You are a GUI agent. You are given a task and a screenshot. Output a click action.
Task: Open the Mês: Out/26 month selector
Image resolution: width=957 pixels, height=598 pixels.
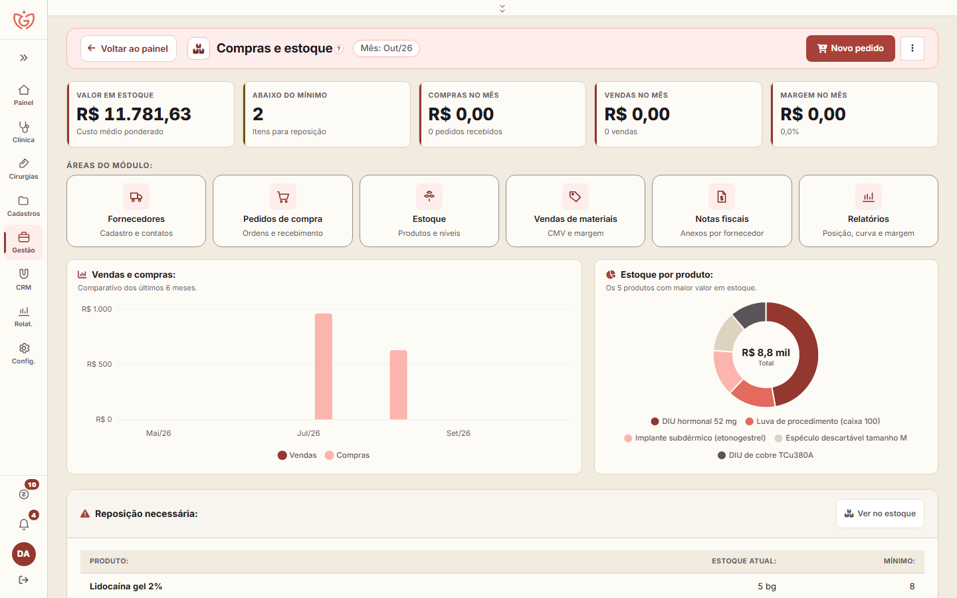pos(386,49)
